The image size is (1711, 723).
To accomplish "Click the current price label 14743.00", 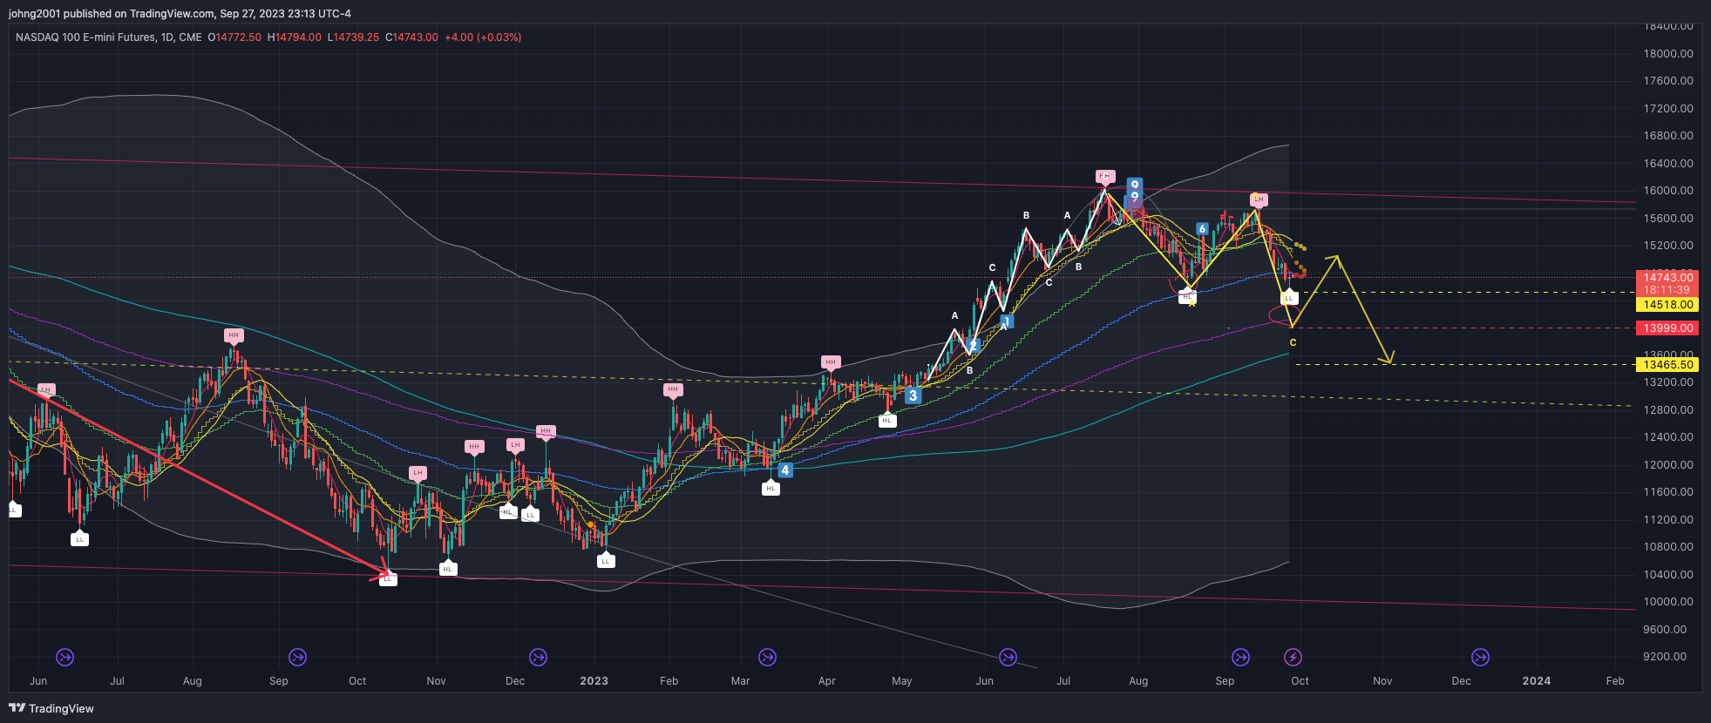I will [x=1668, y=278].
